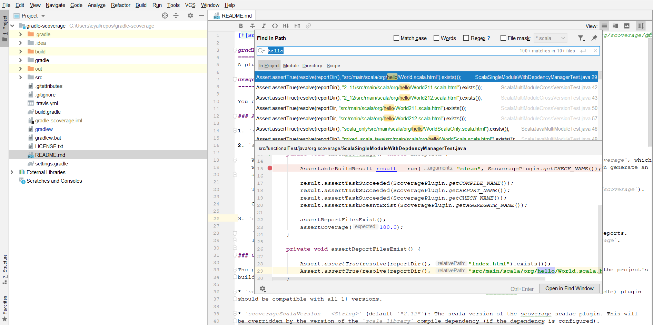This screenshot has height=325, width=653.
Task: Apply italic formatting from markdown toolbar
Action: coord(264,26)
